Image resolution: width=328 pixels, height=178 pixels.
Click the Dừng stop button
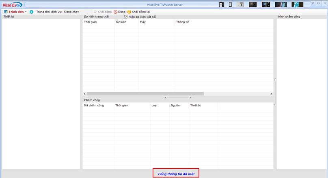click(119, 12)
